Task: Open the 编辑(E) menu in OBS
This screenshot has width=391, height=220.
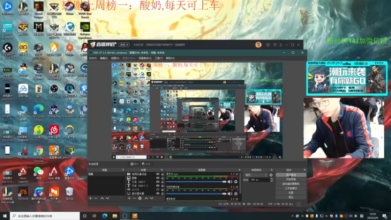Action: (x=104, y=58)
